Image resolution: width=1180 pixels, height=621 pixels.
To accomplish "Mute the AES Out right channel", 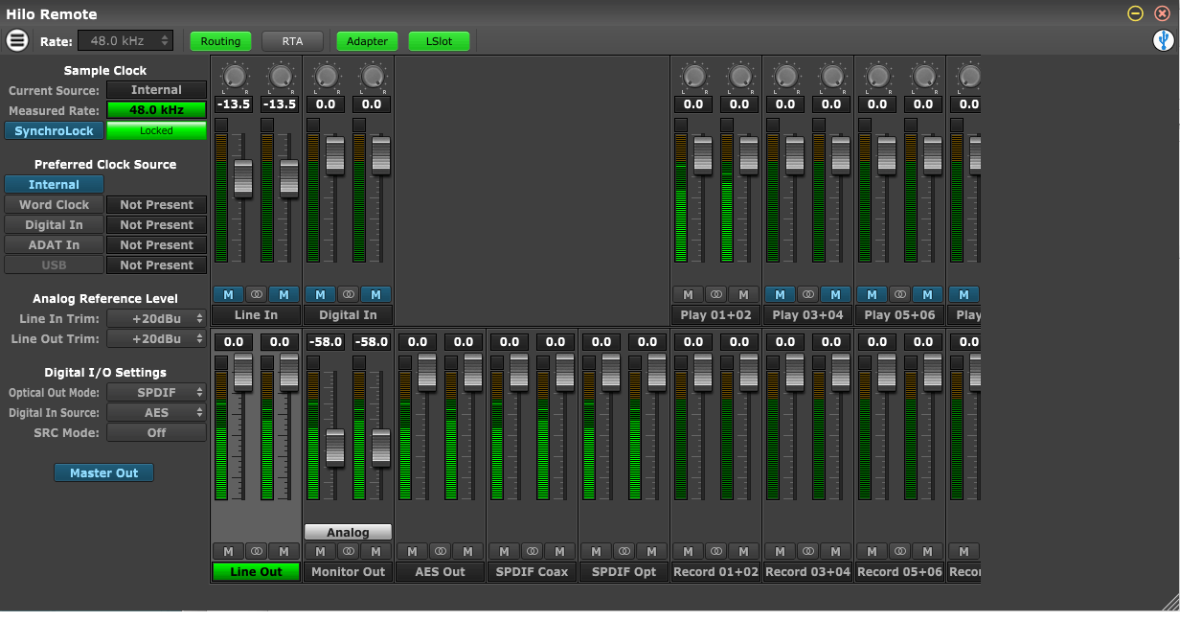I will point(467,551).
